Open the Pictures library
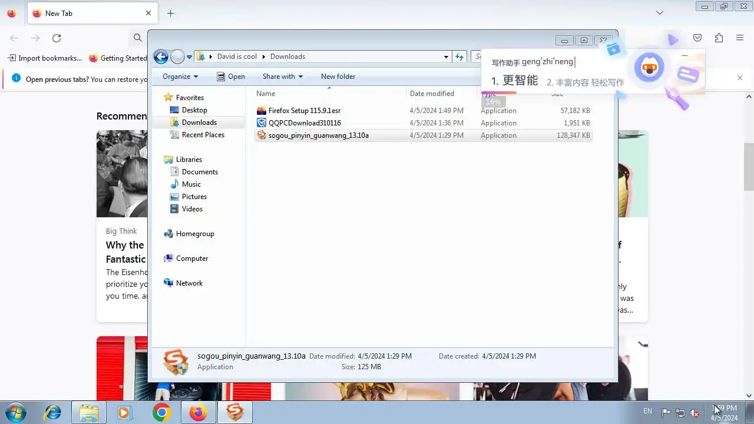Screen dimensions: 754x424 (194, 197)
